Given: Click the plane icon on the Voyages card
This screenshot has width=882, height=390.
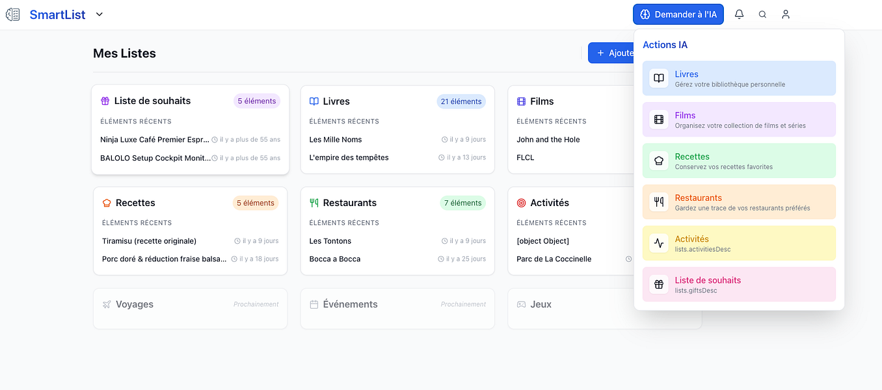Looking at the screenshot, I should (x=106, y=304).
